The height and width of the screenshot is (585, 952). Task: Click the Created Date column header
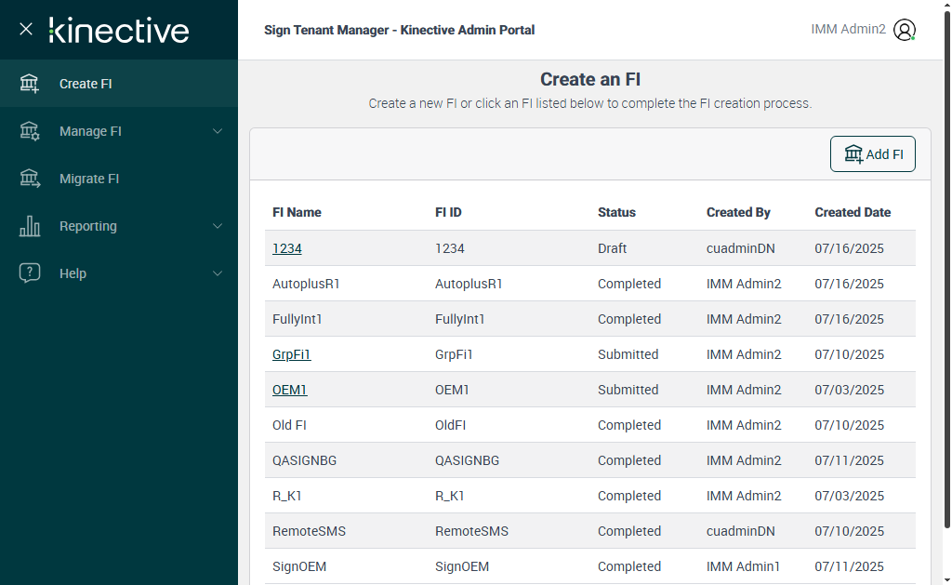pyautogui.click(x=853, y=212)
